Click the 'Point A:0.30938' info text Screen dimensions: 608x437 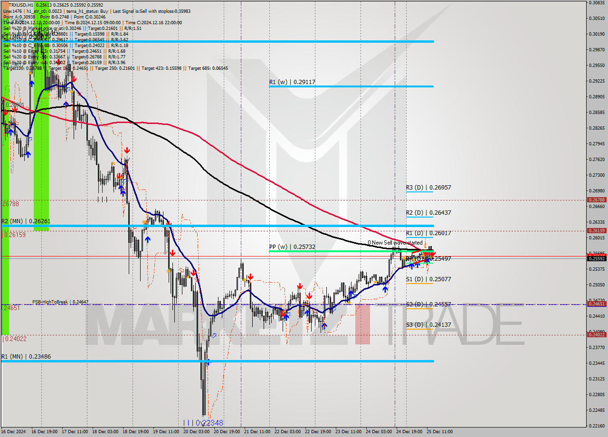(20, 16)
